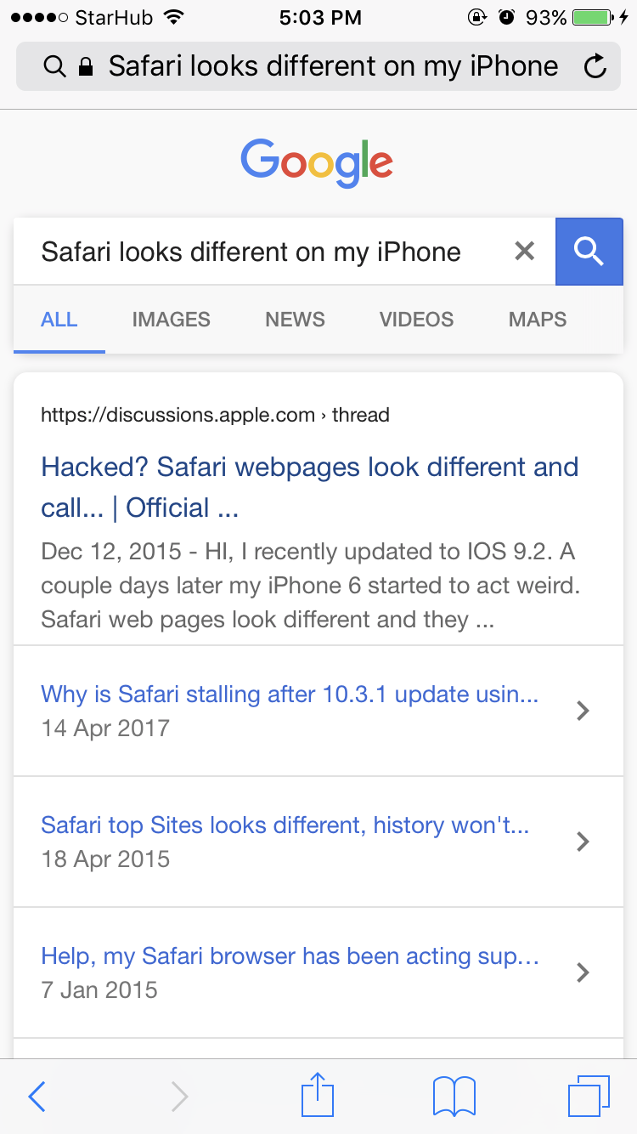Screen dimensions: 637x1134
Task: Switch to the IMAGES results tab
Action: [x=171, y=319]
